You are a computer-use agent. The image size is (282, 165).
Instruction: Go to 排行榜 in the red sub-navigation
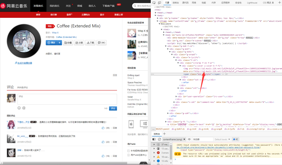point(54,15)
